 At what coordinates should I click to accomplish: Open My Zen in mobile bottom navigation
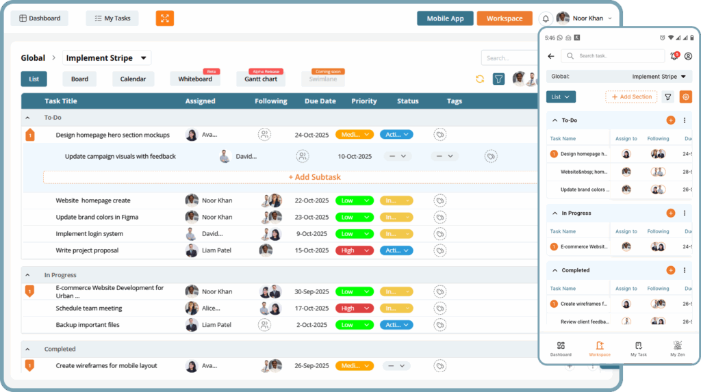(677, 349)
